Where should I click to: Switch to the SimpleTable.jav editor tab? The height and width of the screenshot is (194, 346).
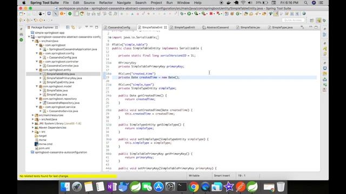(x=250, y=27)
